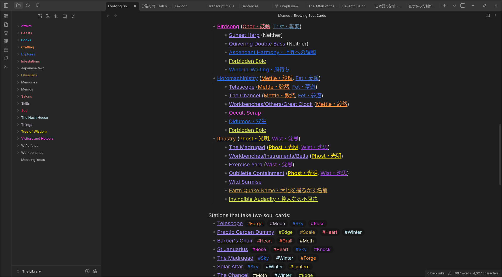Expand the Books folder
Screen dimensions: 502x277
point(26,40)
